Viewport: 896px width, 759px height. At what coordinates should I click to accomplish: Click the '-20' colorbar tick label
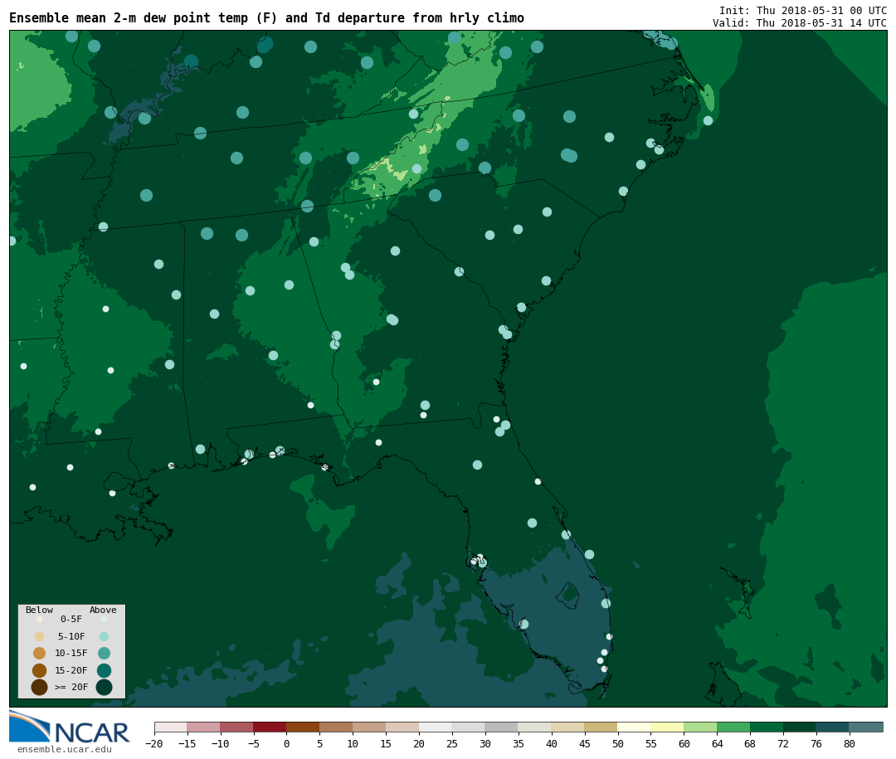click(153, 743)
